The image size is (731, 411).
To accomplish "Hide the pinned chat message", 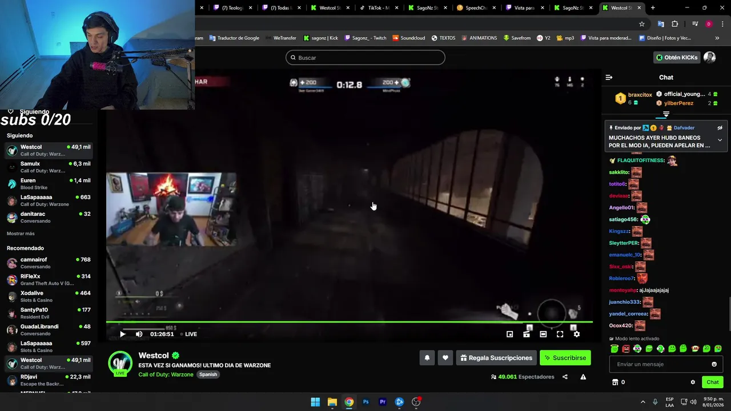I will click(720, 128).
